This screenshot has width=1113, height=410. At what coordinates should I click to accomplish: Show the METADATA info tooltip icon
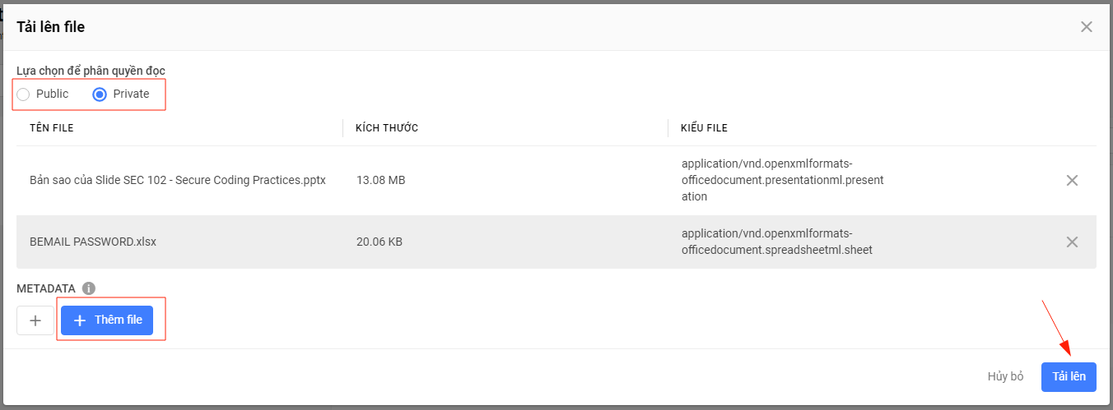89,288
